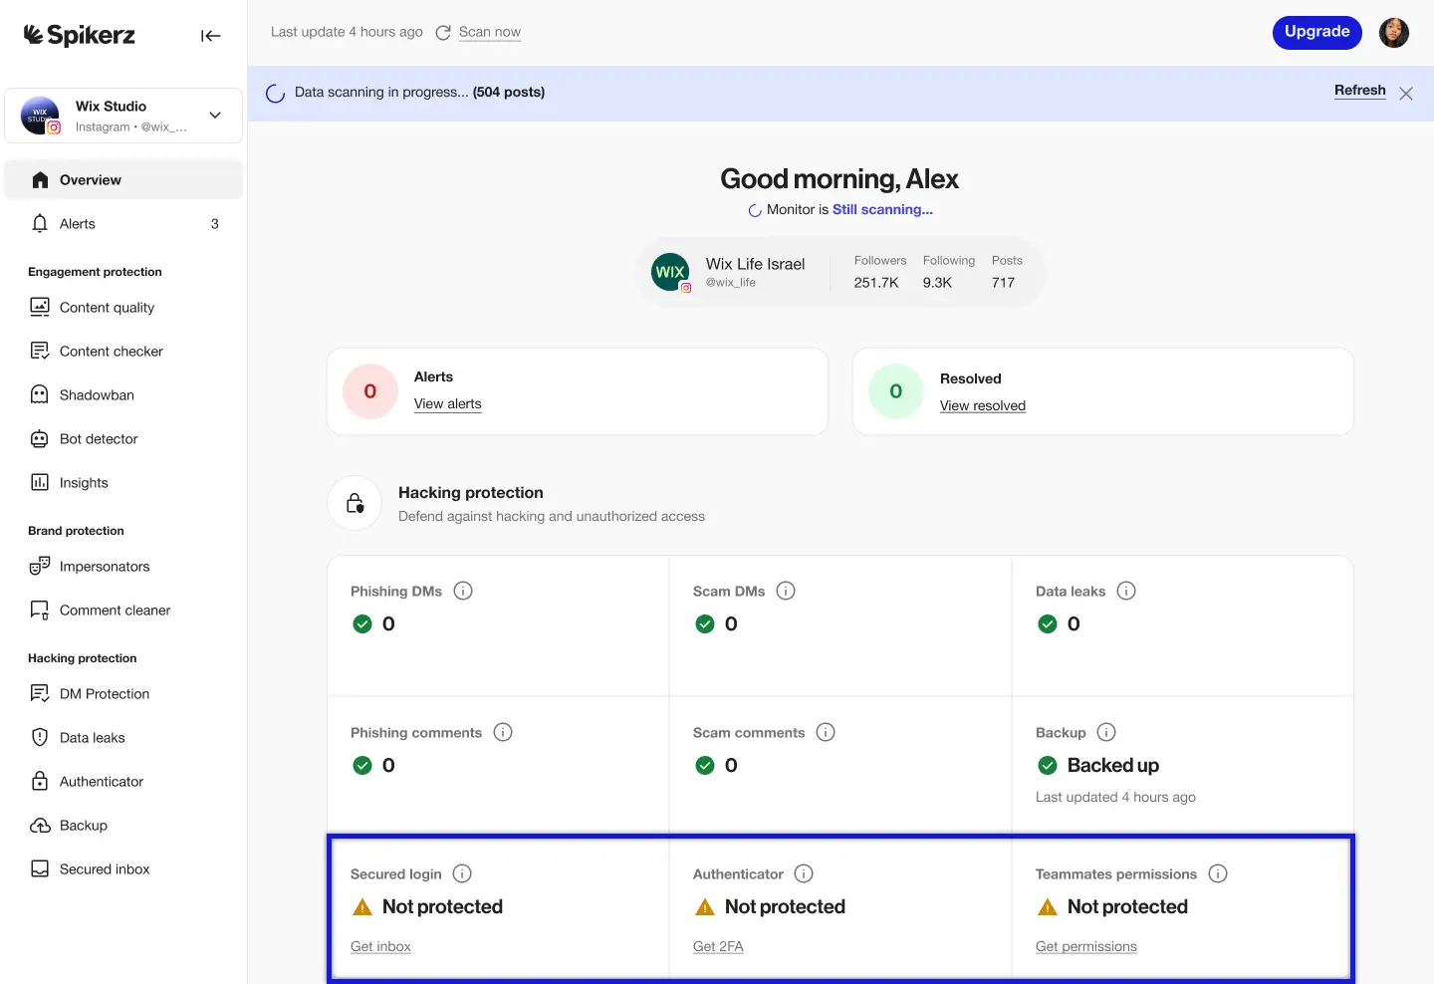Click the Impersonators masks icon
Screen dimensions: 1434x984
tap(40, 567)
